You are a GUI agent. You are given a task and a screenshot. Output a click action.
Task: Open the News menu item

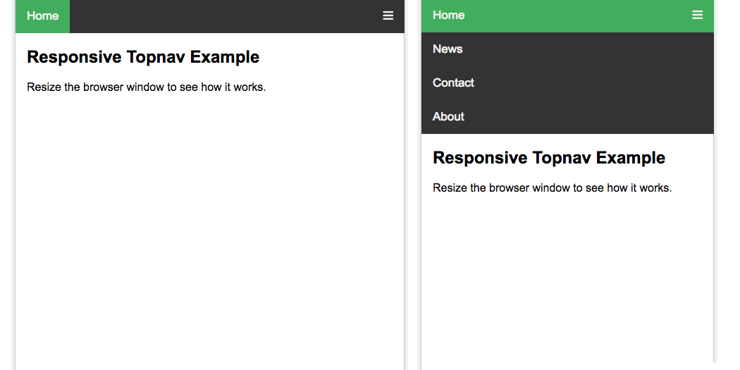point(448,49)
